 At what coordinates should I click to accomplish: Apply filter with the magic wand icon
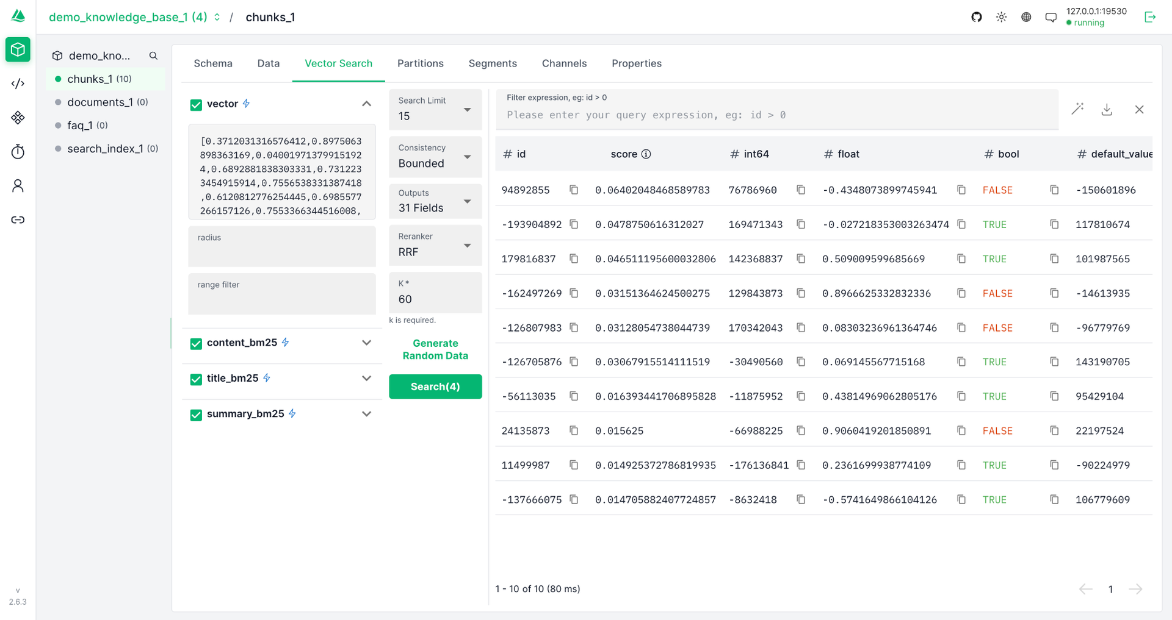coord(1077,109)
